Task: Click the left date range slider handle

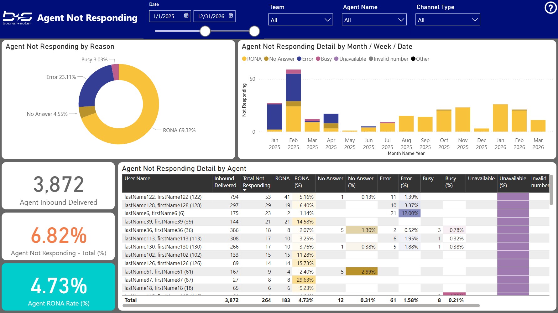Action: tap(205, 31)
